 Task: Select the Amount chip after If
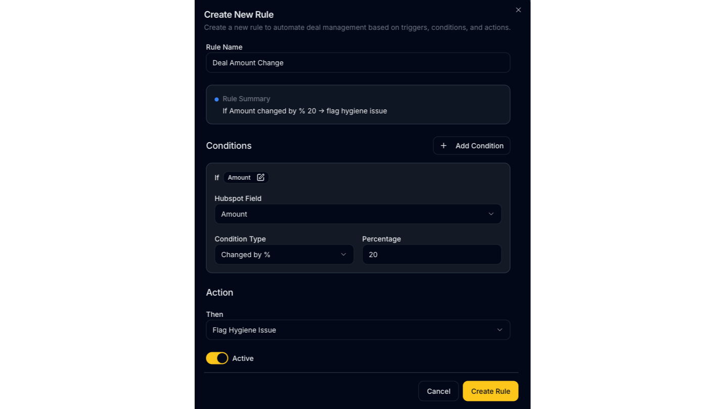239,177
